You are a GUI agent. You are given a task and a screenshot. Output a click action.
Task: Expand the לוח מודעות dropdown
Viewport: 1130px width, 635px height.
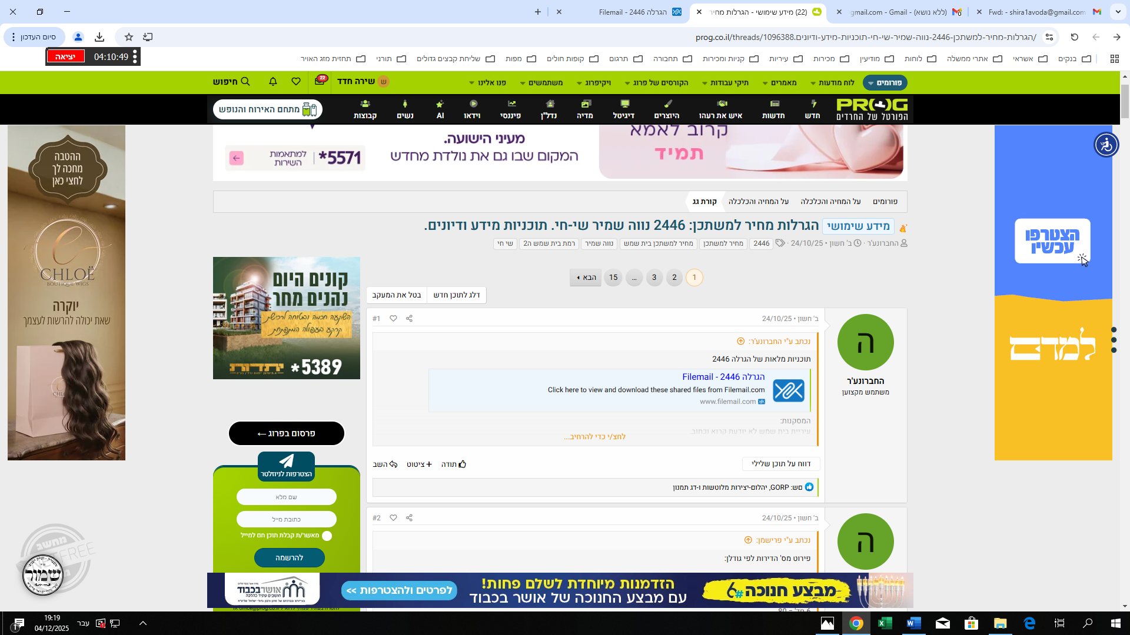[832, 83]
